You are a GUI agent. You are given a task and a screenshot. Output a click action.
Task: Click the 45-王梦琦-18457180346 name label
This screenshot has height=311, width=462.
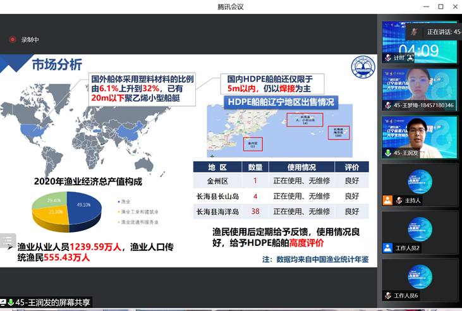tap(423, 105)
